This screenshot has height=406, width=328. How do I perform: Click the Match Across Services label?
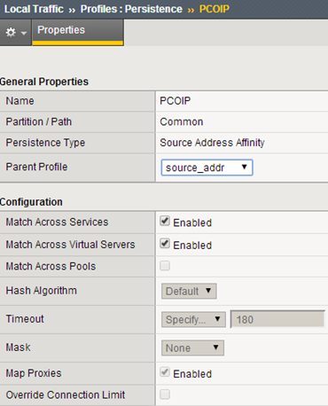pyautogui.click(x=57, y=223)
